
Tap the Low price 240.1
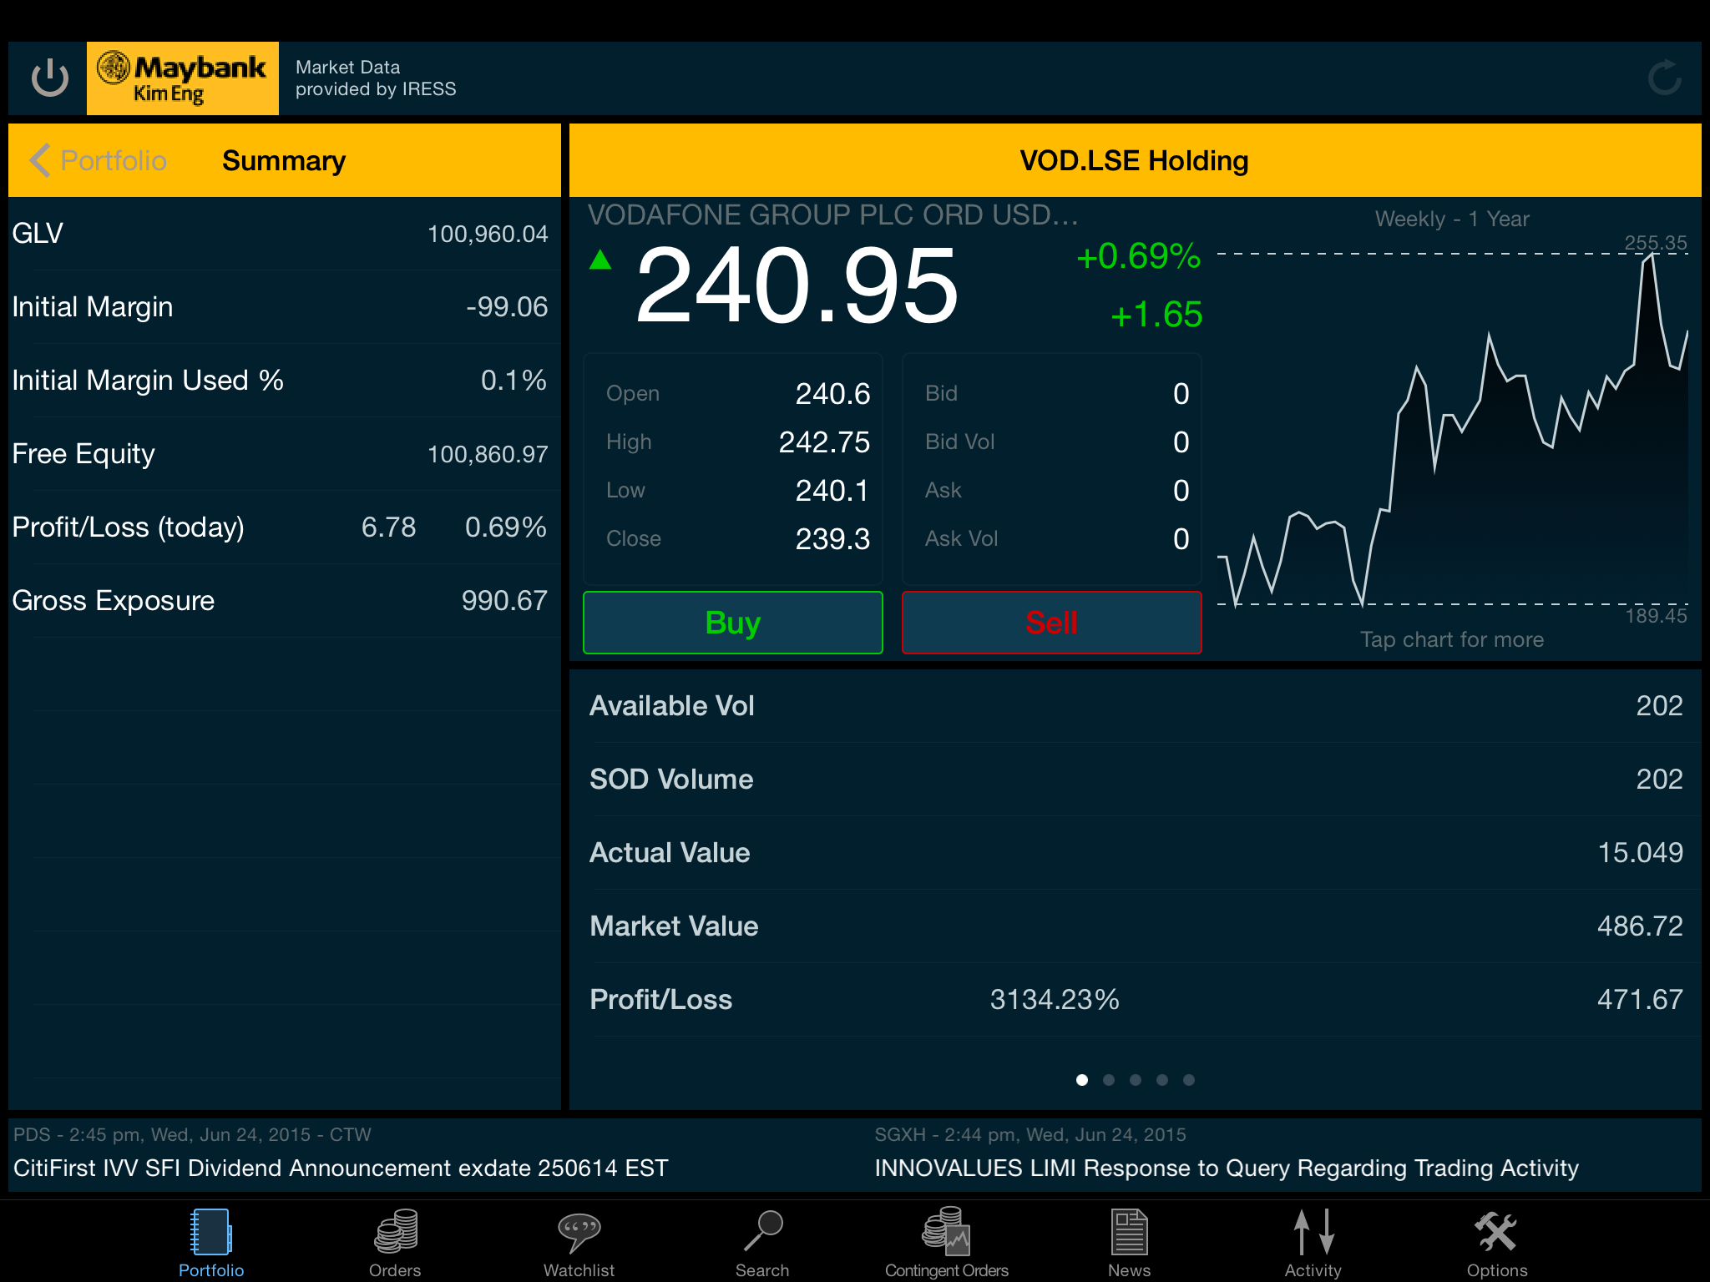coord(832,491)
